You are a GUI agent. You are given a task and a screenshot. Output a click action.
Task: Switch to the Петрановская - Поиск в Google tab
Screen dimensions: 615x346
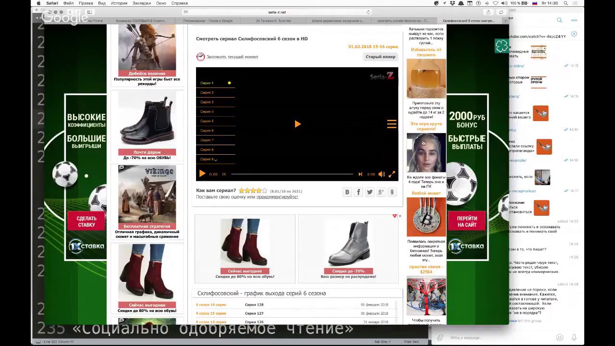pos(208,21)
